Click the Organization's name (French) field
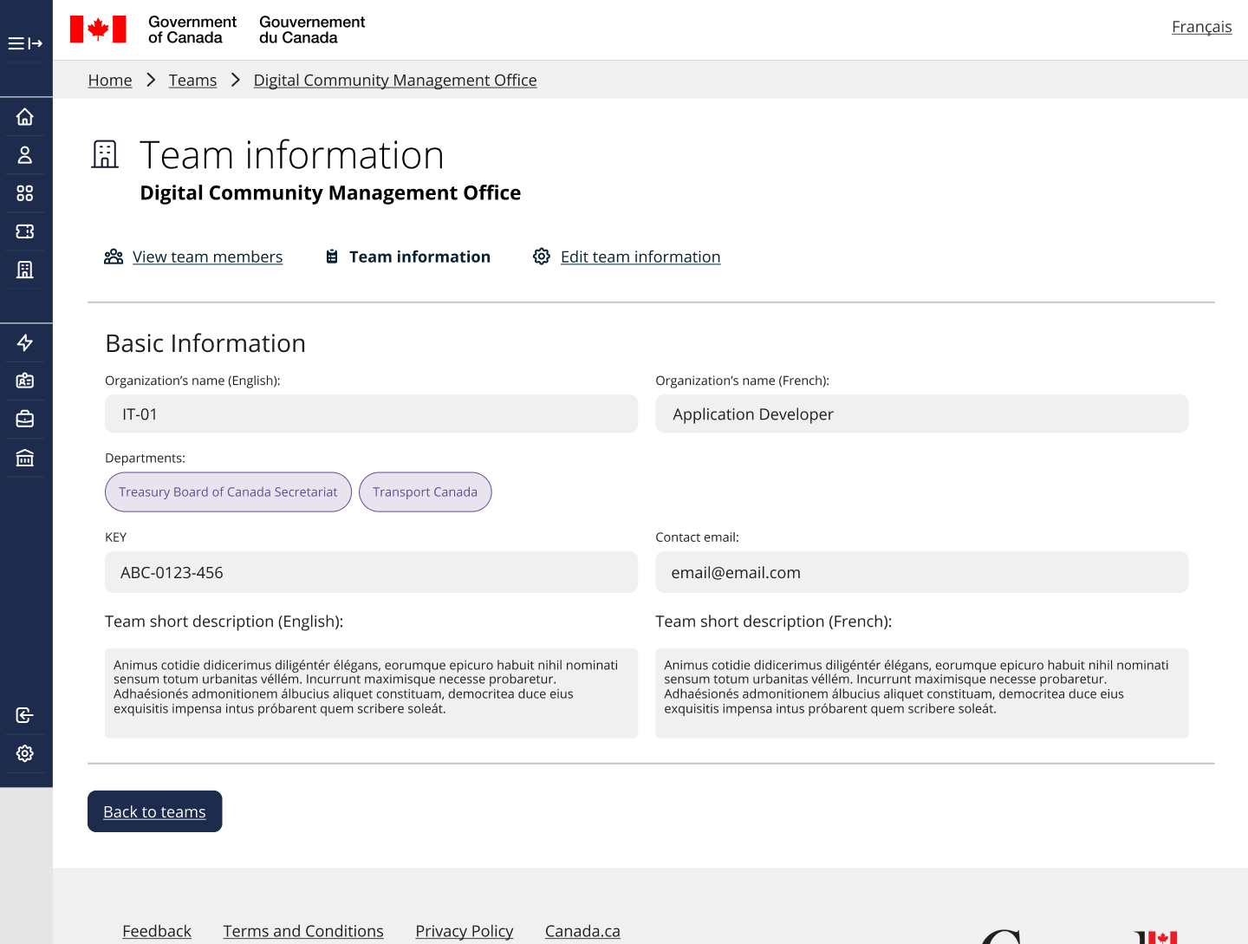The height and width of the screenshot is (944, 1248). (922, 414)
